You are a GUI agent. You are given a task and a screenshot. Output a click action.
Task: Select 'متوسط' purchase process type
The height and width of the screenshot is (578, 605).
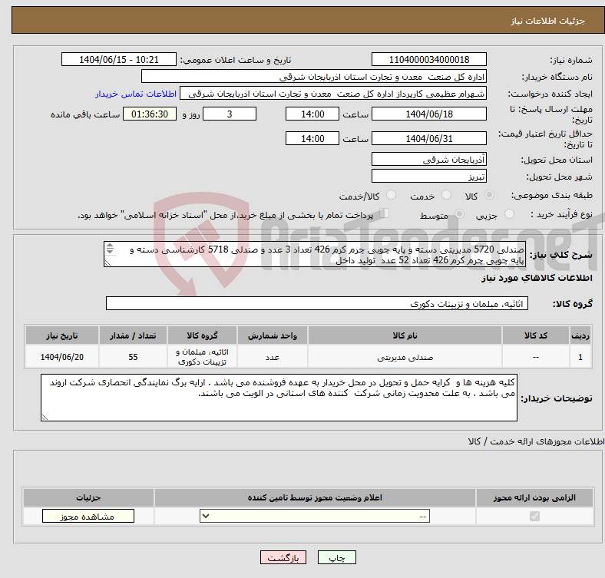click(460, 215)
